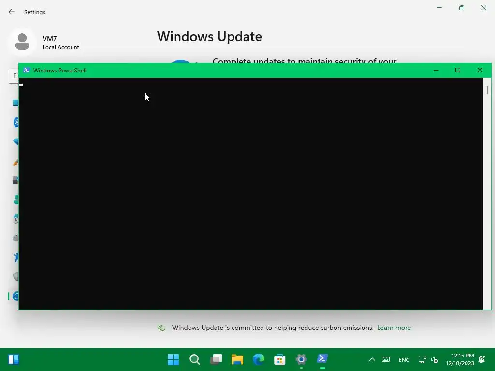495x371 pixels.
Task: Click the user avatar picture in Settings
Action: tap(22, 42)
